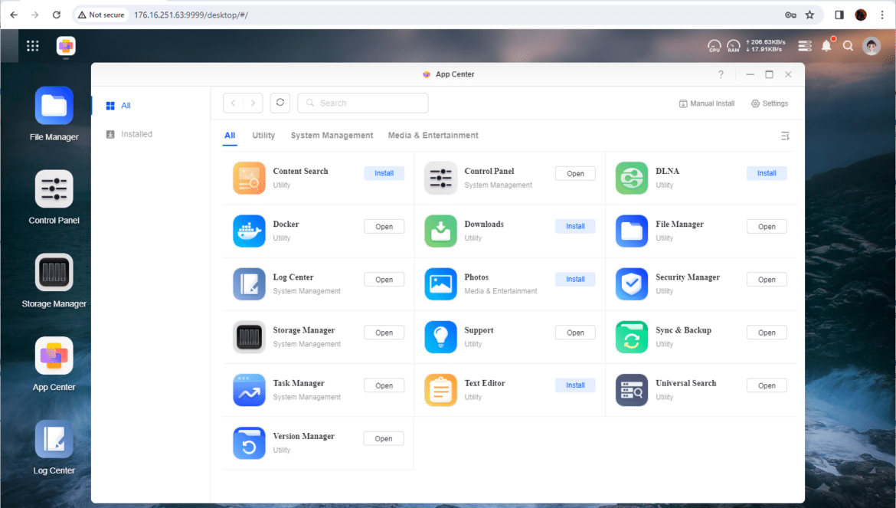Screen dimensions: 896x508
Task: Open the sort options icon
Action: [x=785, y=136]
